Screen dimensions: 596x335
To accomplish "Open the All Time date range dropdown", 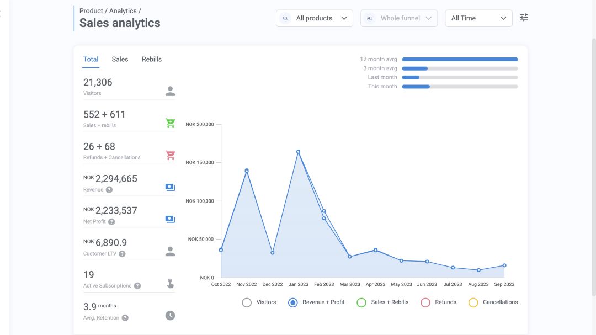I will (x=478, y=18).
